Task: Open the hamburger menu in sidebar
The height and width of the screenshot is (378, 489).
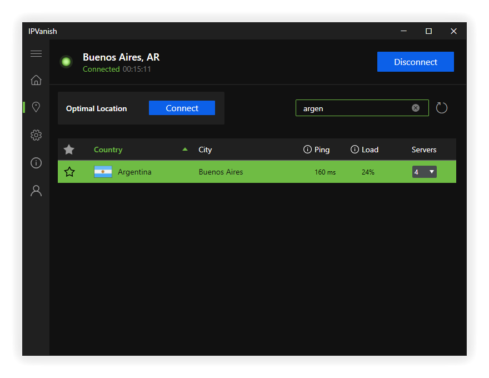Action: (x=36, y=54)
